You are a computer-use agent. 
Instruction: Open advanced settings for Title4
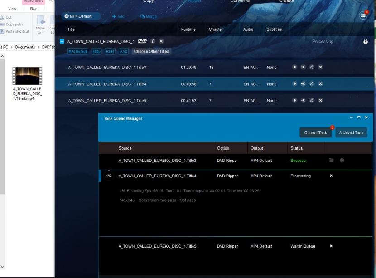click(x=303, y=84)
